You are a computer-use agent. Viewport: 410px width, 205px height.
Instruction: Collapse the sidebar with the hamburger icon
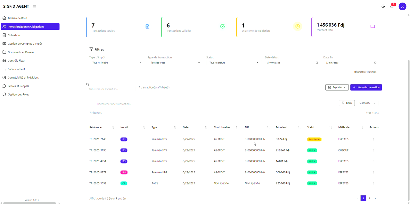point(35,6)
